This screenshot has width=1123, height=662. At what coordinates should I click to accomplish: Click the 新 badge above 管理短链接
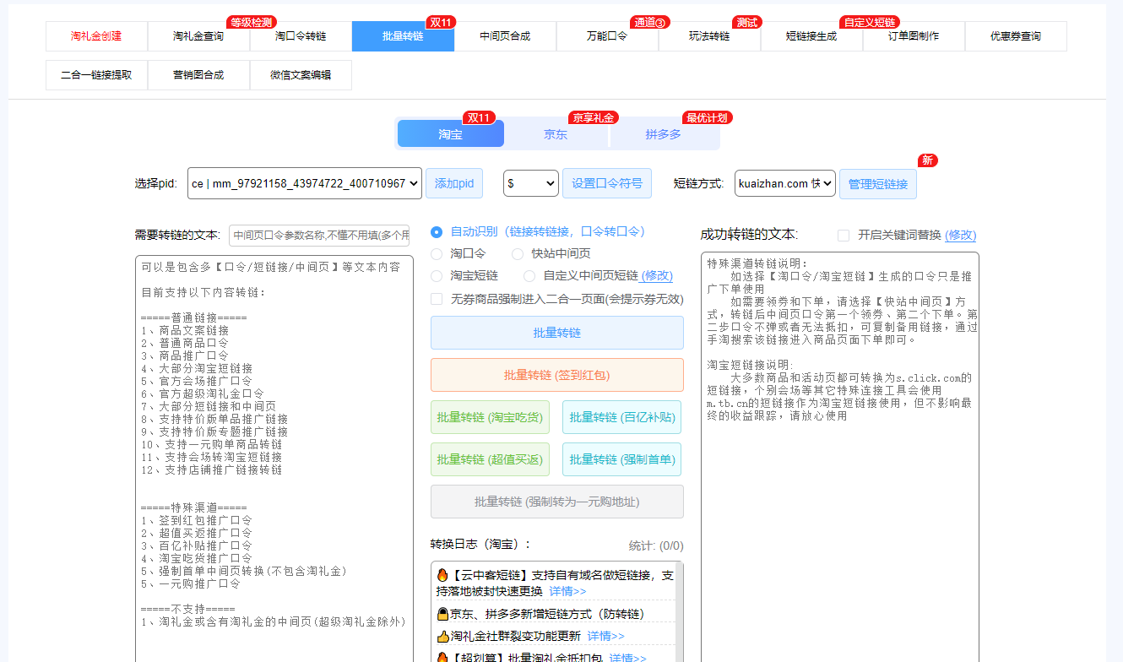(927, 160)
